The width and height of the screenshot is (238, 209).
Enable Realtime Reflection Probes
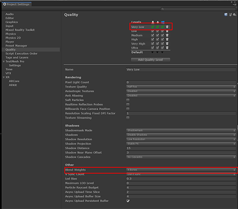pyautogui.click(x=128, y=105)
